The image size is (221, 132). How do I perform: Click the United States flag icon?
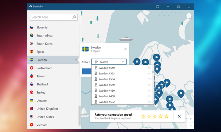click(32, 117)
